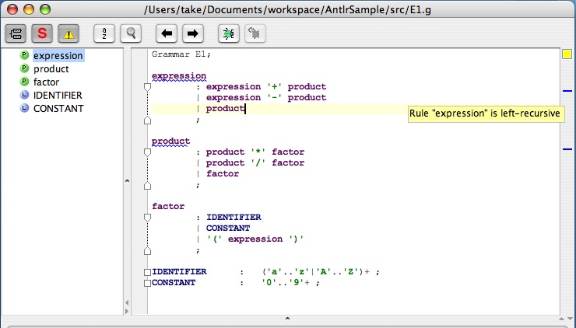Click the split pane collapse arrow on the divider
This screenshot has width=576, height=328.
pyautogui.click(x=127, y=181)
